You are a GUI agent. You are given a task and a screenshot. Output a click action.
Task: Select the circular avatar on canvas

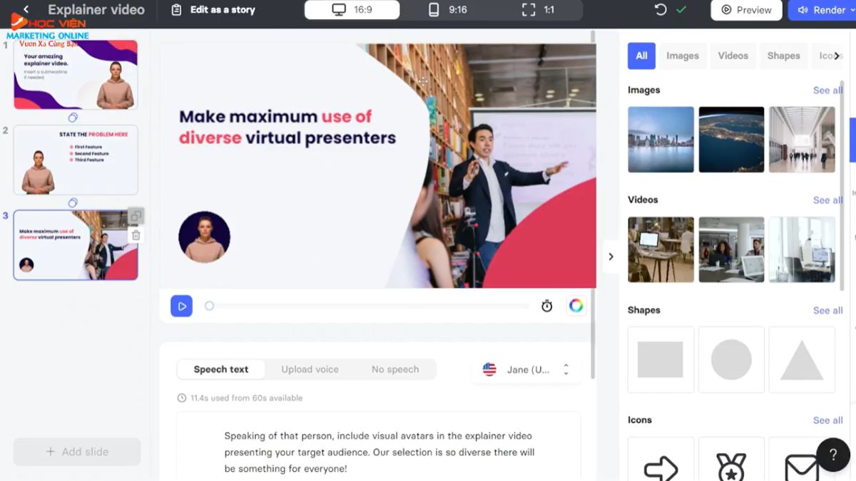[204, 237]
